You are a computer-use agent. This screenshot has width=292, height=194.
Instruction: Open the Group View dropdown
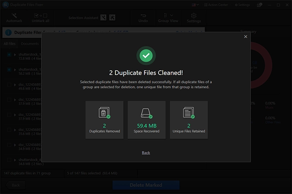[168, 18]
